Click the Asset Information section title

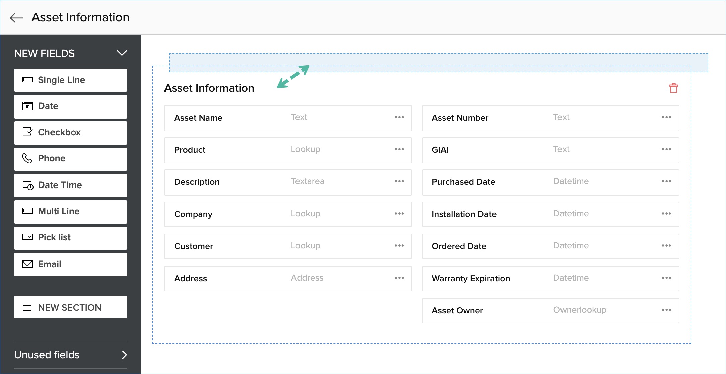[209, 88]
